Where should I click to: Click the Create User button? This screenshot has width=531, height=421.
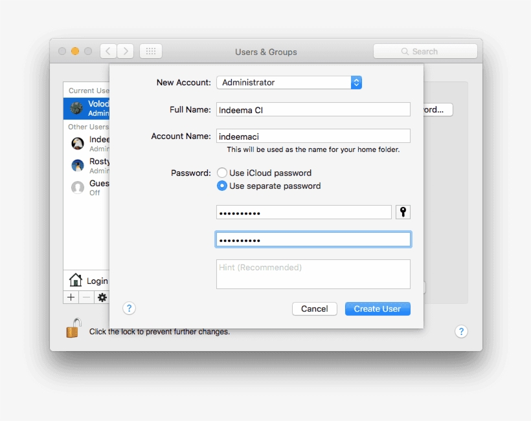(378, 308)
